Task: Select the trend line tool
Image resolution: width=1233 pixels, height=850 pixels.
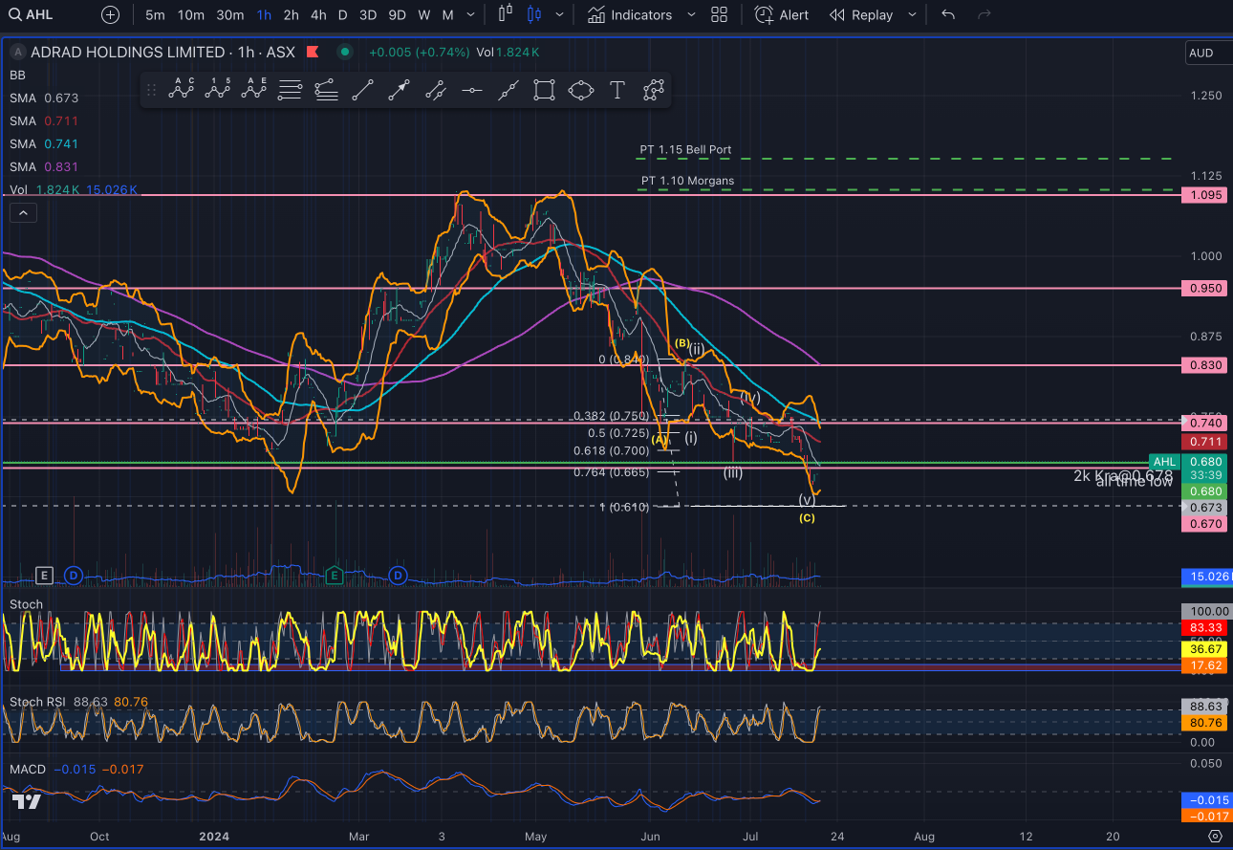Action: point(362,91)
